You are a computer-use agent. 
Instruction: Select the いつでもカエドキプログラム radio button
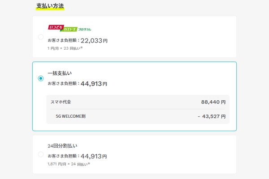coord(41,37)
